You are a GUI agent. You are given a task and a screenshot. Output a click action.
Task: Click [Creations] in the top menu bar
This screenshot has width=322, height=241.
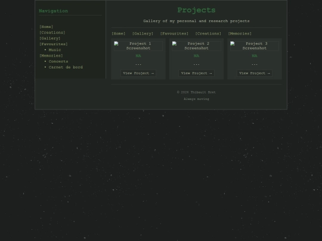[x=208, y=33]
